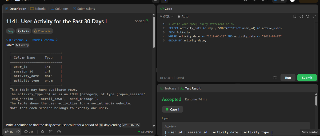Switch to the Editorial tab
The image size is (320, 136).
38,9
